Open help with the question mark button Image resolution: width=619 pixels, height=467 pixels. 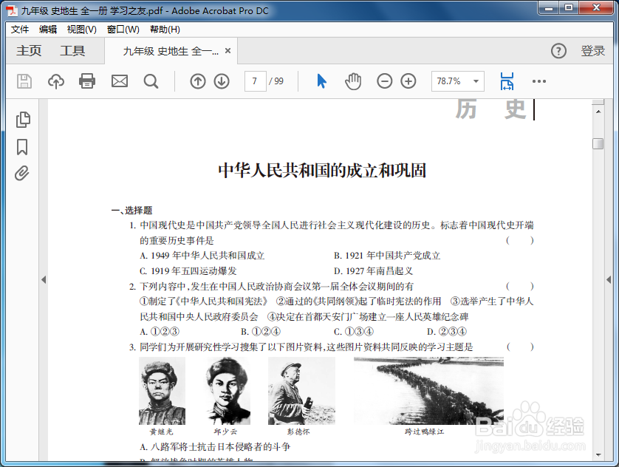558,50
